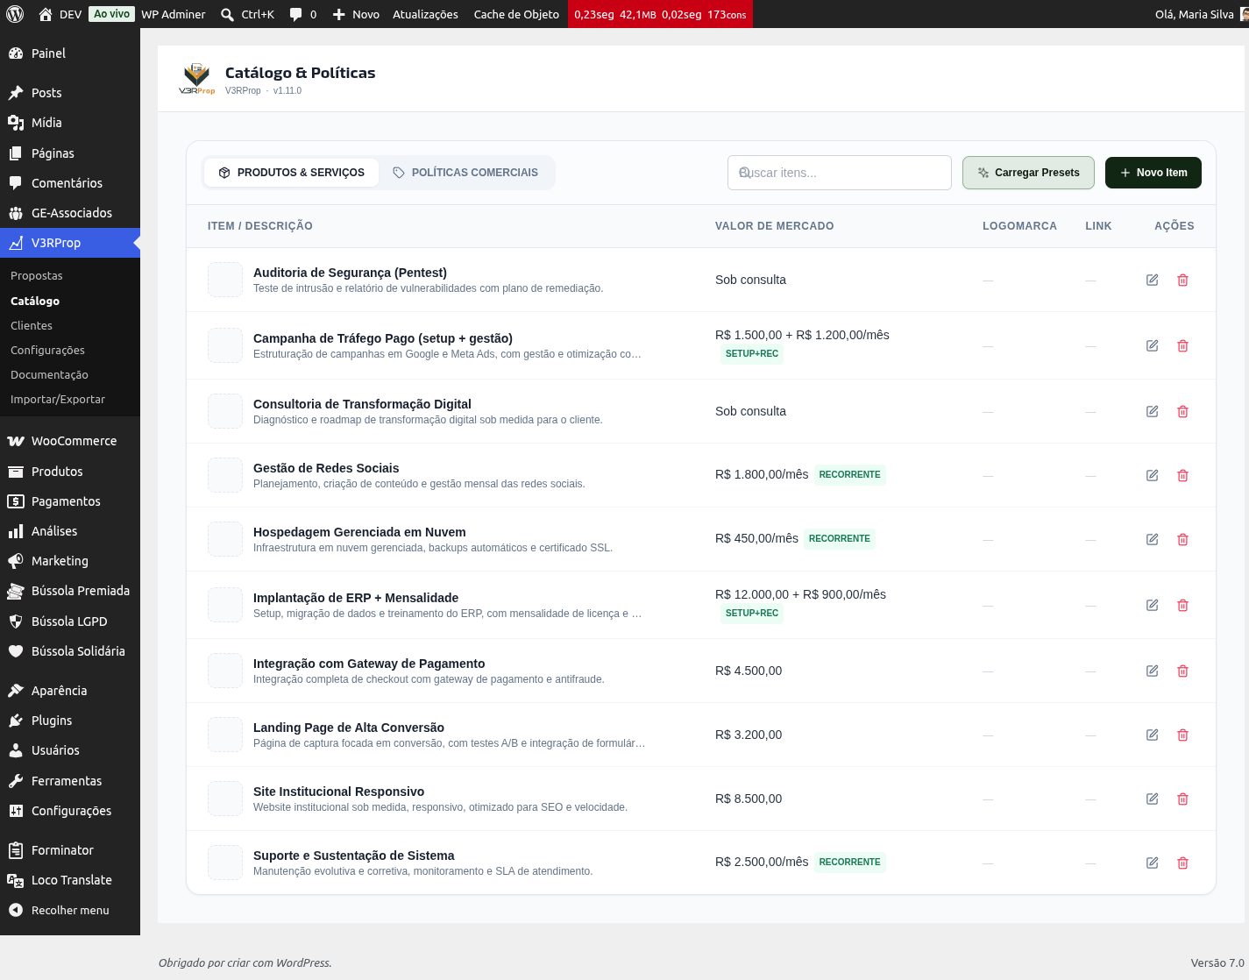This screenshot has height=980, width=1249.
Task: Open Clientes submenu page
Action: point(32,325)
